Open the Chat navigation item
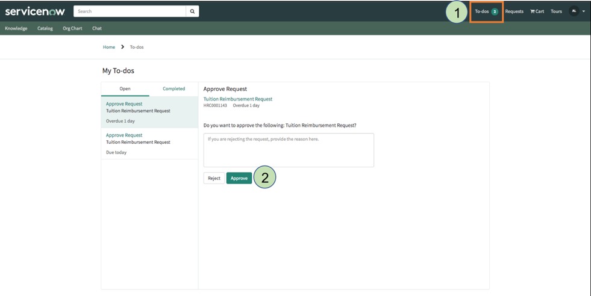This screenshot has height=296, width=591. pos(97,28)
